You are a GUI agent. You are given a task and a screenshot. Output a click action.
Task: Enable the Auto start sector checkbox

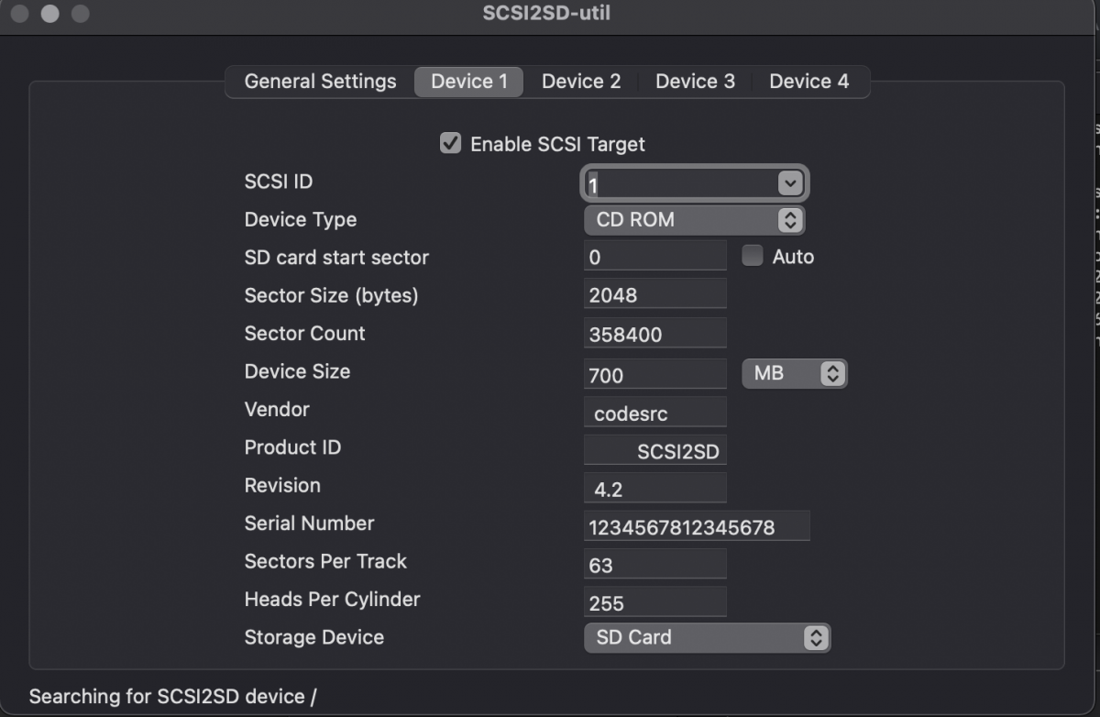(x=752, y=256)
